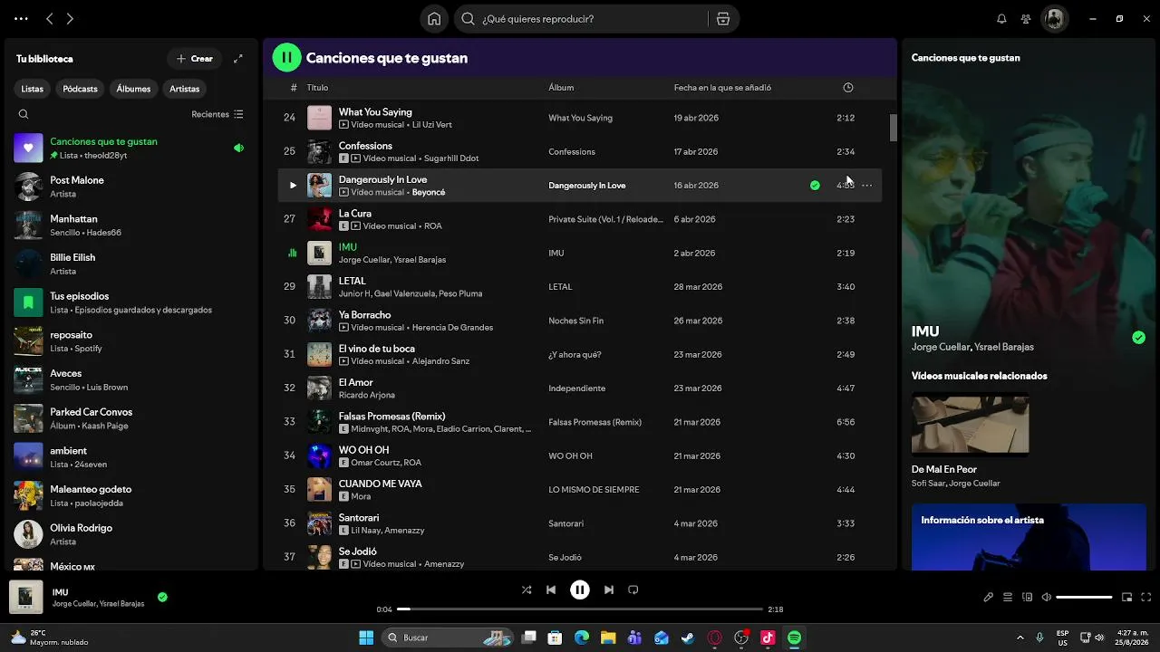Image resolution: width=1160 pixels, height=652 pixels.
Task: Open the mini player
Action: [x=1126, y=597]
